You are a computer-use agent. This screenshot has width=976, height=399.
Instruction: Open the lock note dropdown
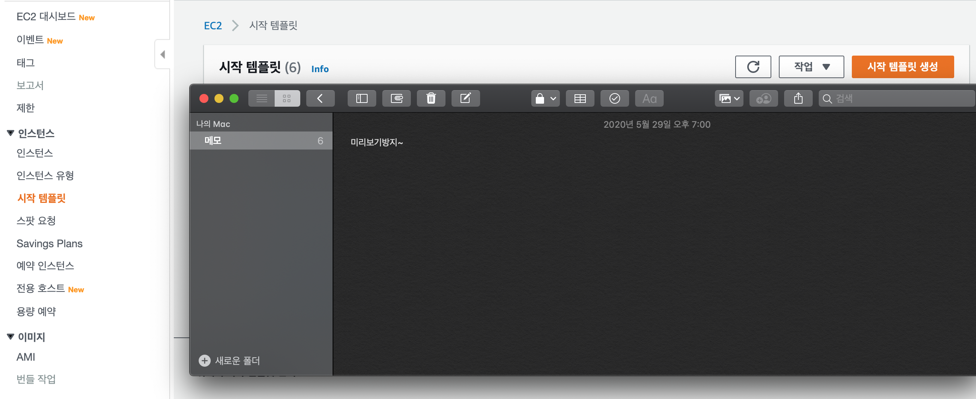[545, 99]
